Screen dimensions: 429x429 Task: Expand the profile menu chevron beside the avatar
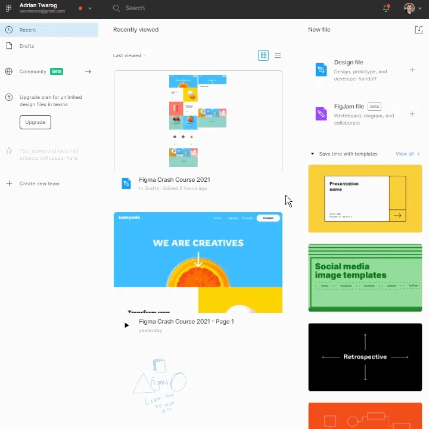pos(420,8)
